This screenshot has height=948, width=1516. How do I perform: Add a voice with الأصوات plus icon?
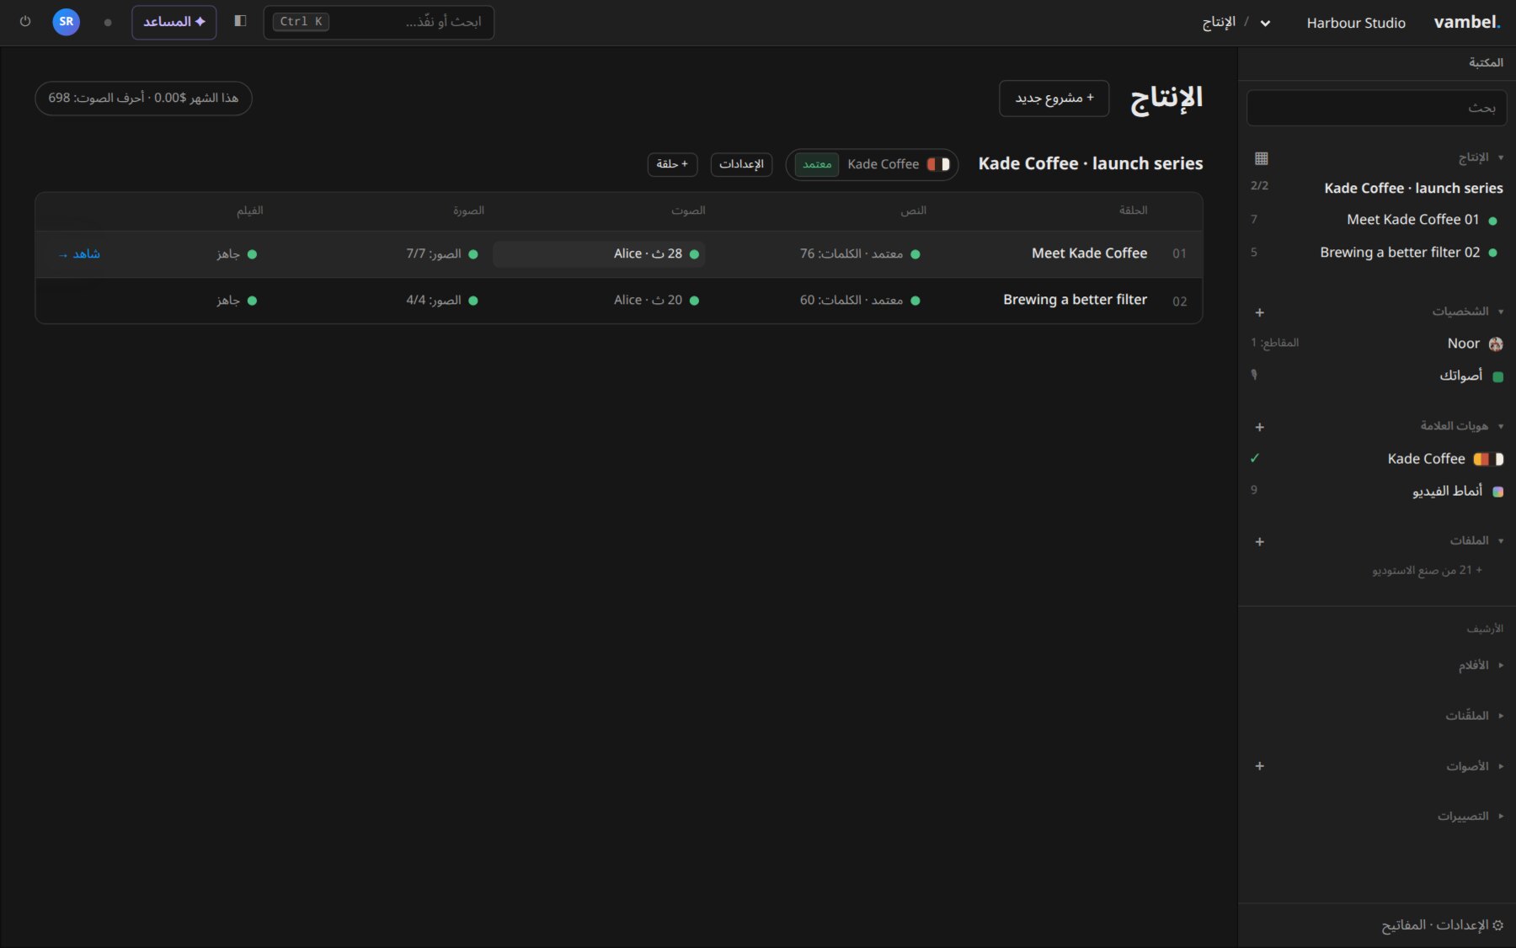pyautogui.click(x=1260, y=766)
